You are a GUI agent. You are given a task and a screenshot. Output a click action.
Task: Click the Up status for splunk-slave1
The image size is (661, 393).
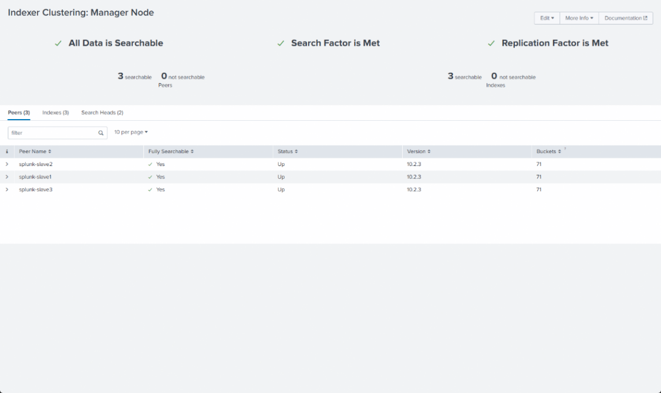(x=281, y=177)
